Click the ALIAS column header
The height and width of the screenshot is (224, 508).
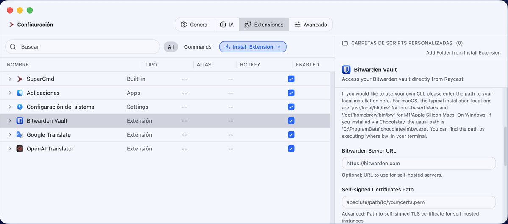click(x=204, y=65)
